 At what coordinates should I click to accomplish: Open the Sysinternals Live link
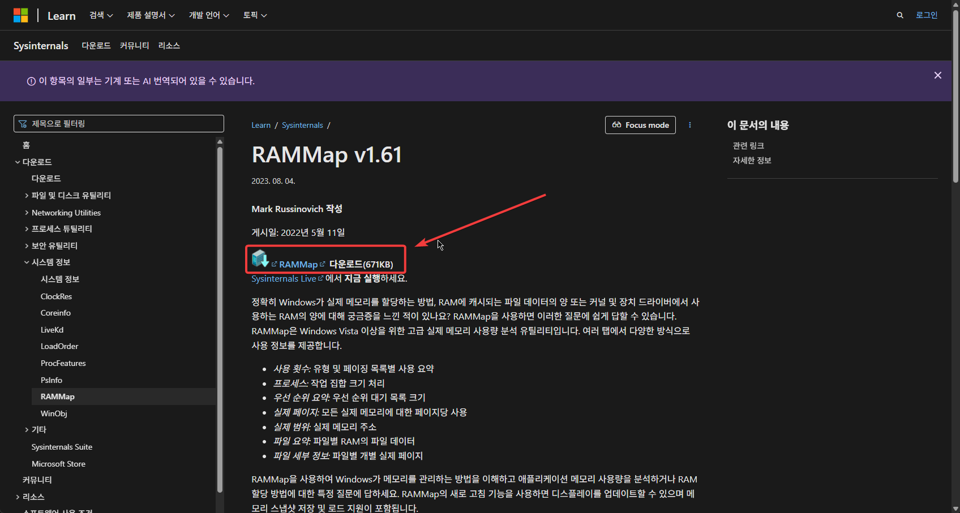coord(284,279)
